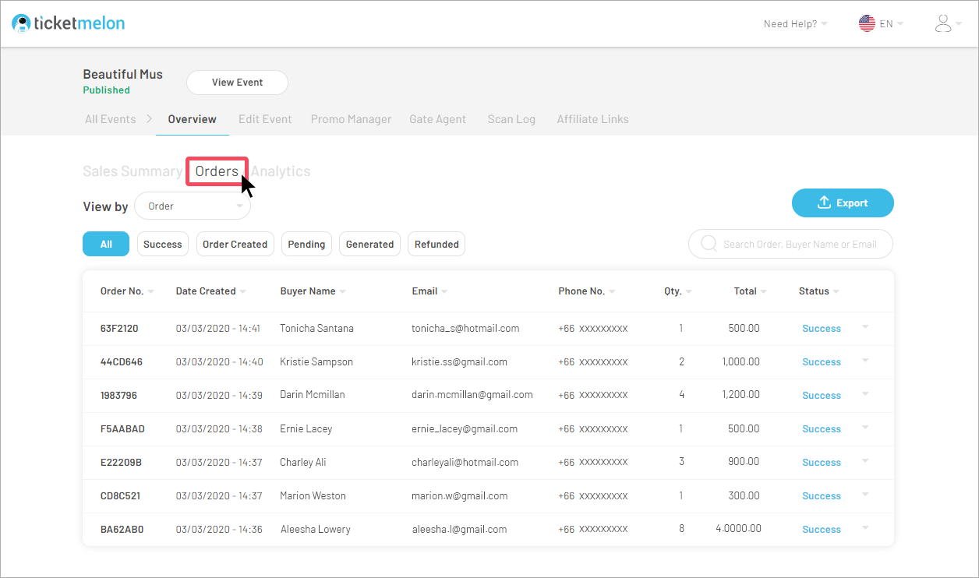Expand order 63F2120 row arrow
979x578 pixels.
[865, 327]
